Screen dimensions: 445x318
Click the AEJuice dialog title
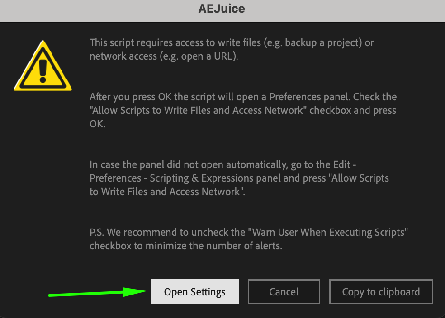pyautogui.click(x=222, y=9)
